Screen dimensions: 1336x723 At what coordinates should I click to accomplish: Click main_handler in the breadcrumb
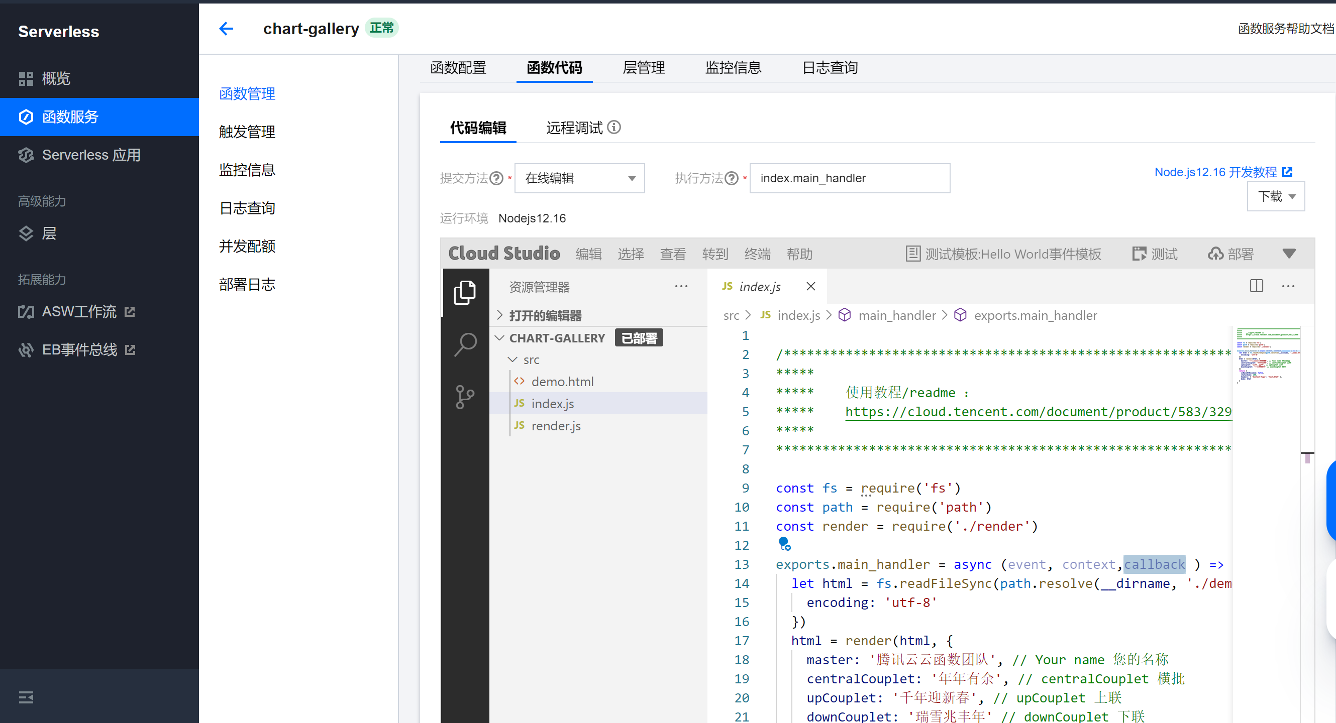click(x=897, y=315)
